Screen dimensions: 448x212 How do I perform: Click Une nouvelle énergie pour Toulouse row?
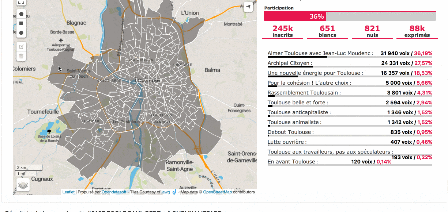coord(315,73)
